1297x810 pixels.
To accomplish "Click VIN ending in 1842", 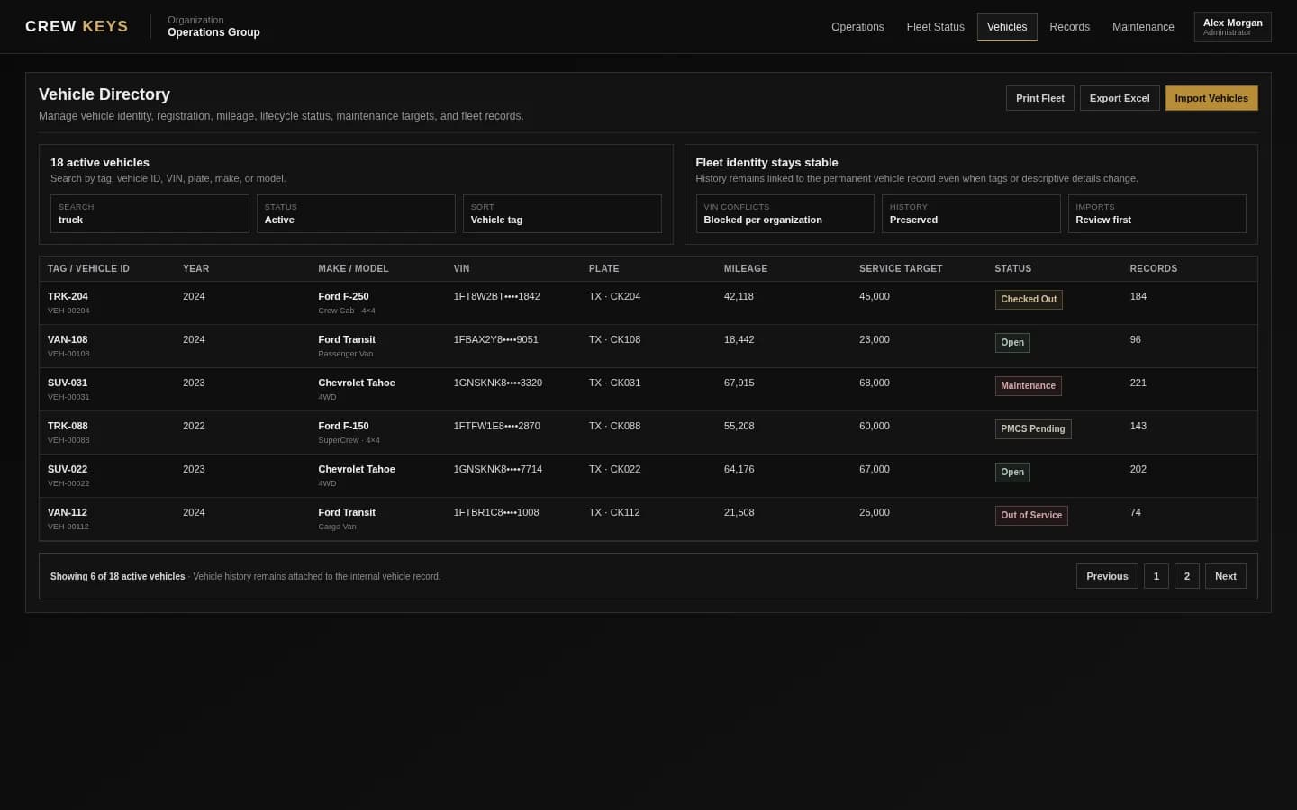I will tap(496, 296).
